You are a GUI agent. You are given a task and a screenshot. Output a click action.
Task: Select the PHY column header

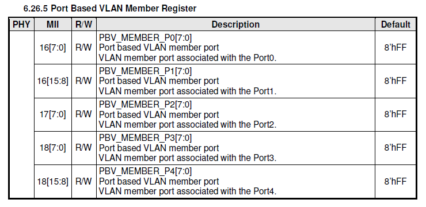22,25
